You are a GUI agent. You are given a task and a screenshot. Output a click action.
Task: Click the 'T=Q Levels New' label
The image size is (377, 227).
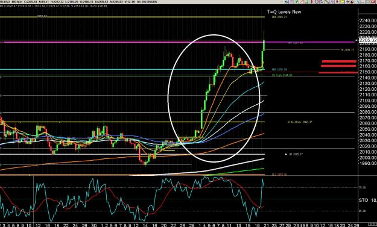[284, 12]
